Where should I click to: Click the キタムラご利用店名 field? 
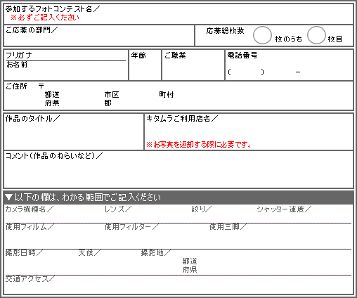pos(249,131)
